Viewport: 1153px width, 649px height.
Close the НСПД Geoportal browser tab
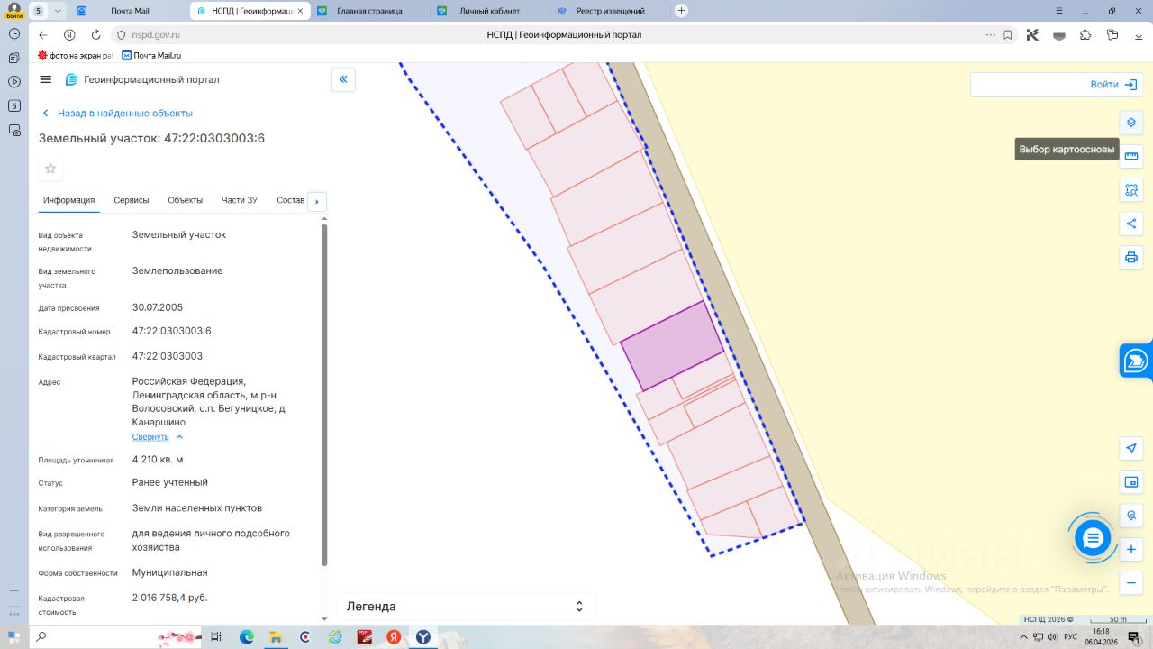pyautogui.click(x=300, y=11)
